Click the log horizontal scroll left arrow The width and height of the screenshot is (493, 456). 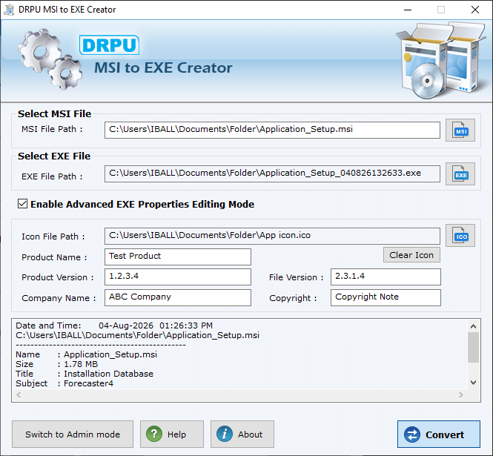(x=19, y=394)
